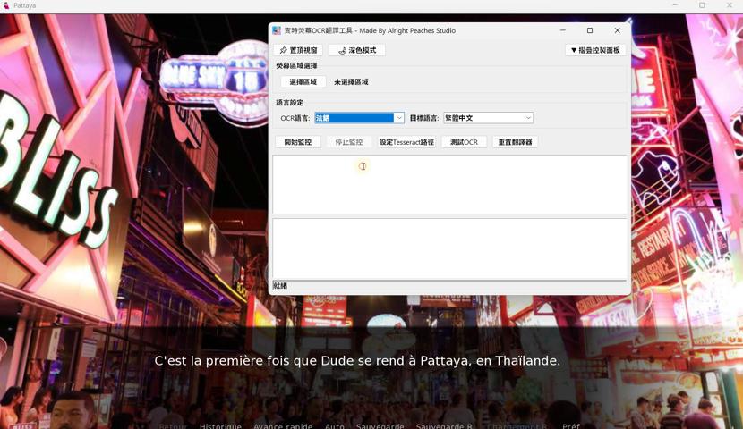
Task: Click the 就緒 status bar text
Action: point(280,286)
